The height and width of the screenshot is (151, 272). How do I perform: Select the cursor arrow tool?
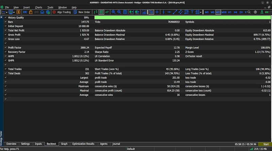[x=151, y=12]
